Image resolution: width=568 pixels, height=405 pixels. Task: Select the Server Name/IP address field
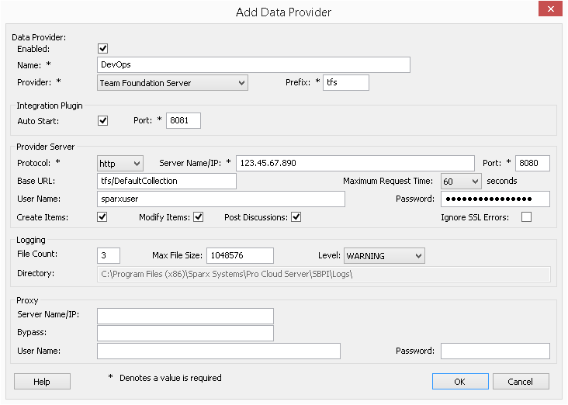355,163
